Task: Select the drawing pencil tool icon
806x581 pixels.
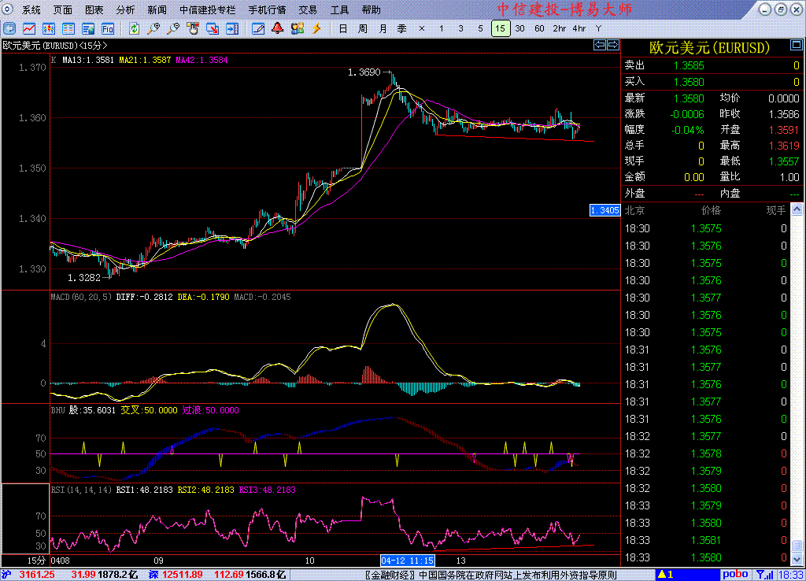Action: click(258, 28)
